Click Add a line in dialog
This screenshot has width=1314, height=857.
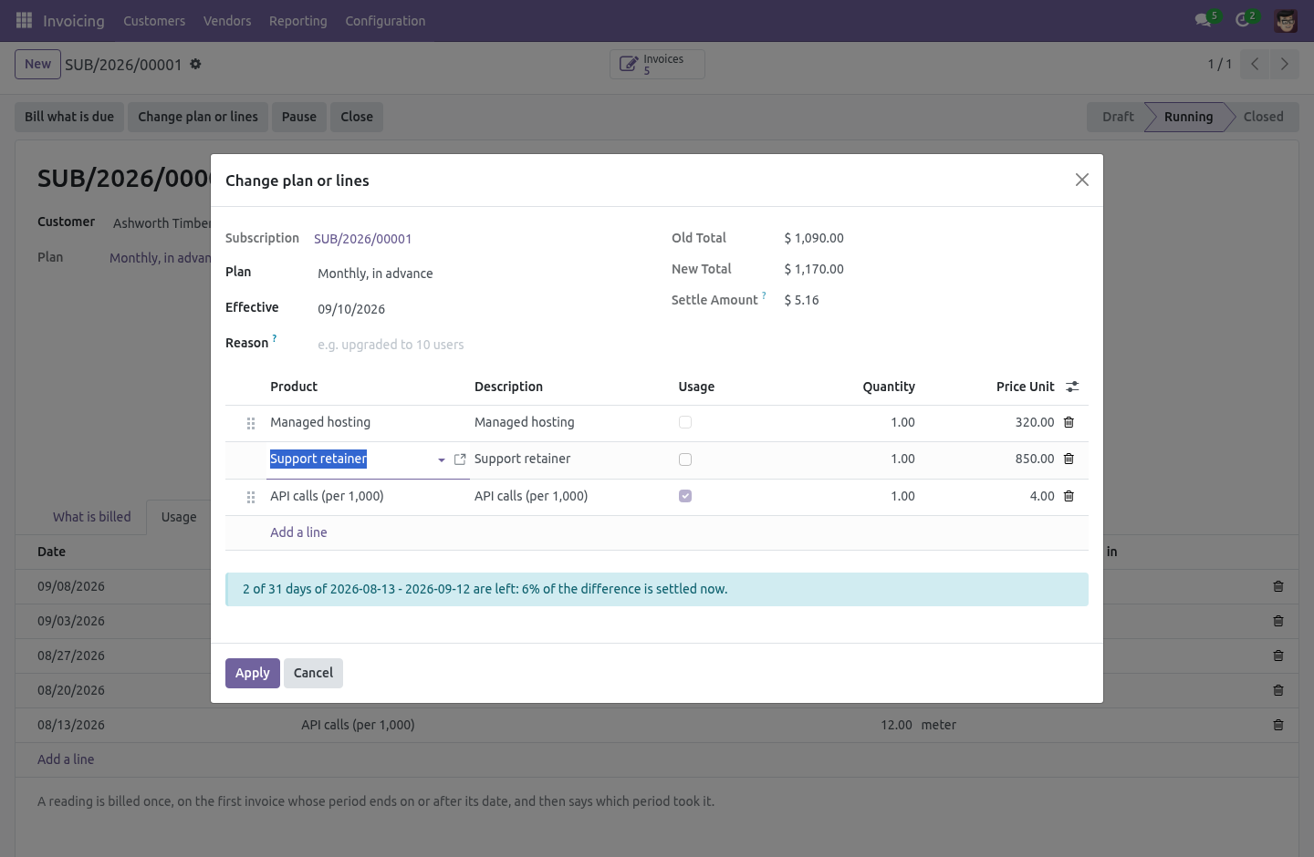pyautogui.click(x=298, y=532)
